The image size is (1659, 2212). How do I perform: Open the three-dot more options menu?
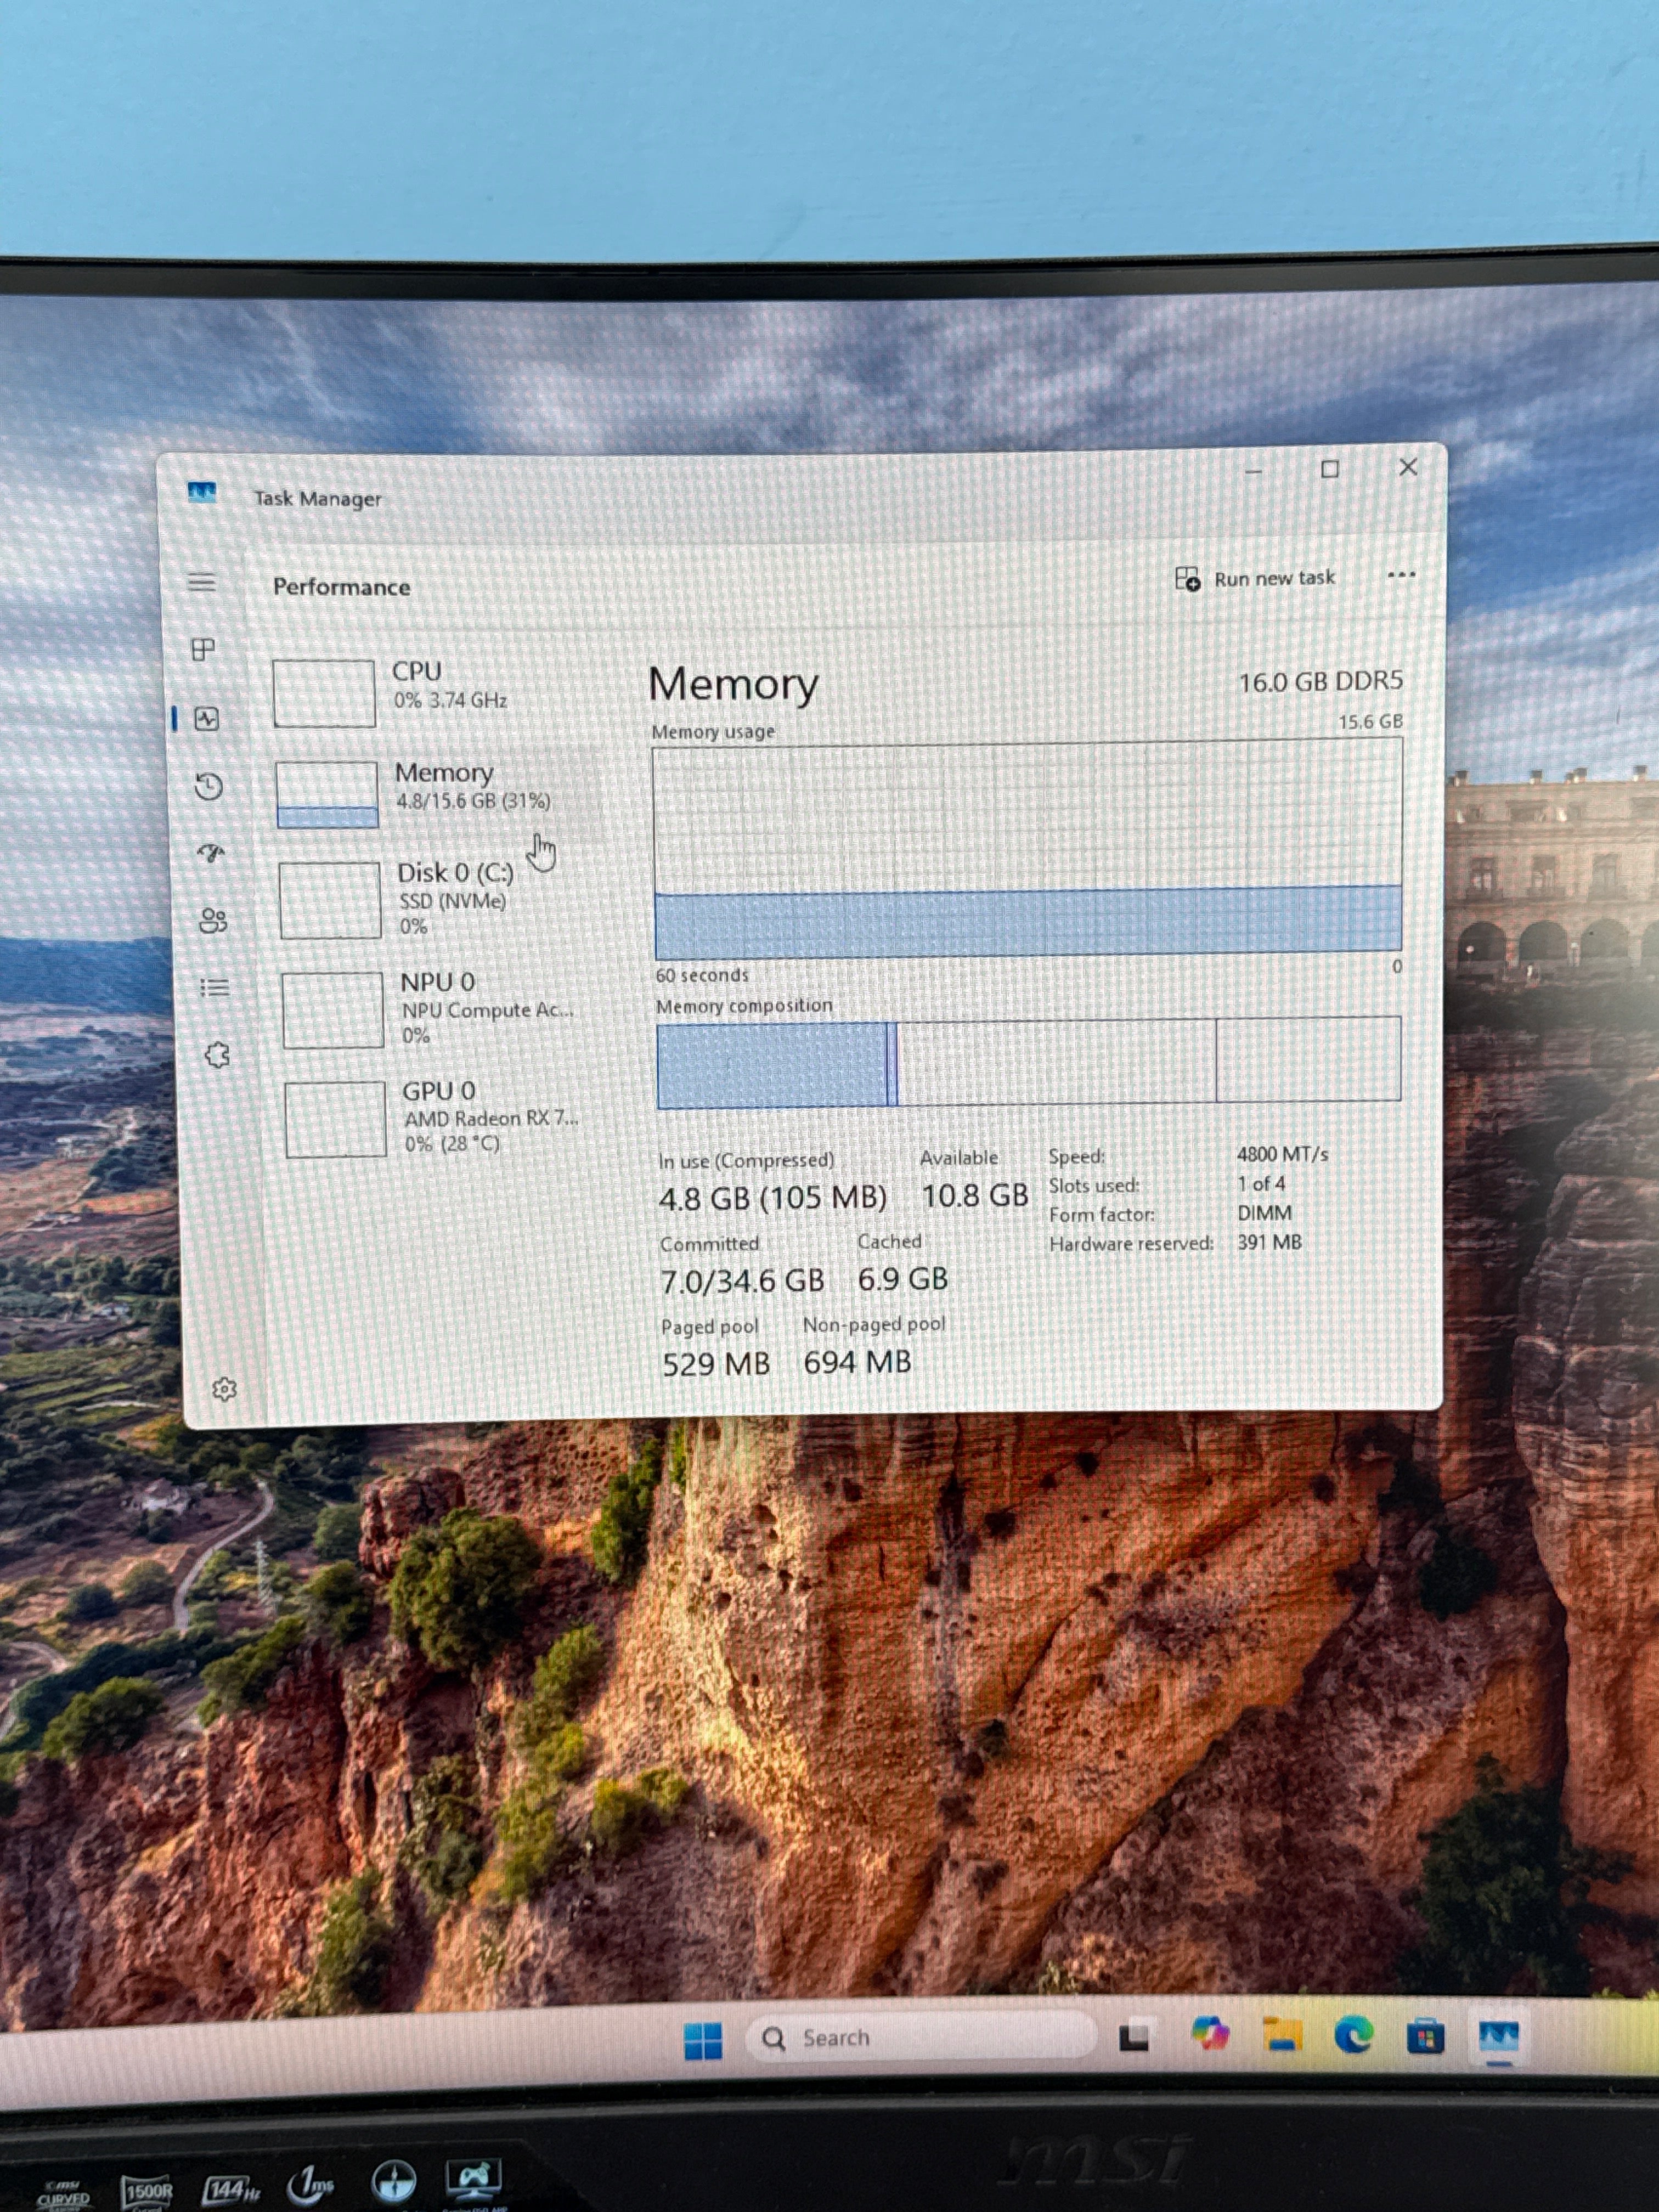pyautogui.click(x=1401, y=575)
